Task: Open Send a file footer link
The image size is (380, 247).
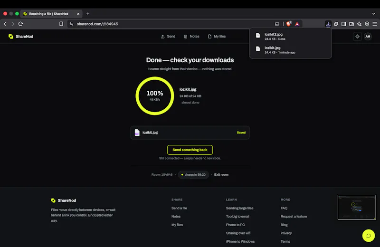Action: pyautogui.click(x=179, y=208)
